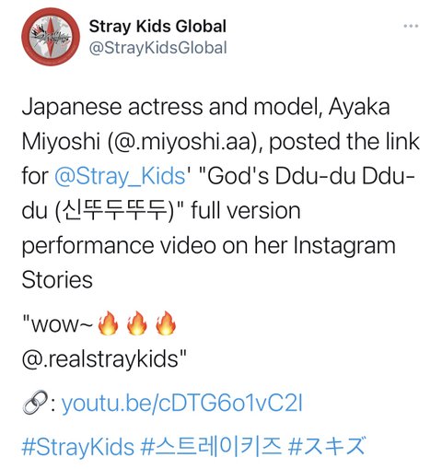
Task: Click the last fire emoji
Action: coord(166,322)
